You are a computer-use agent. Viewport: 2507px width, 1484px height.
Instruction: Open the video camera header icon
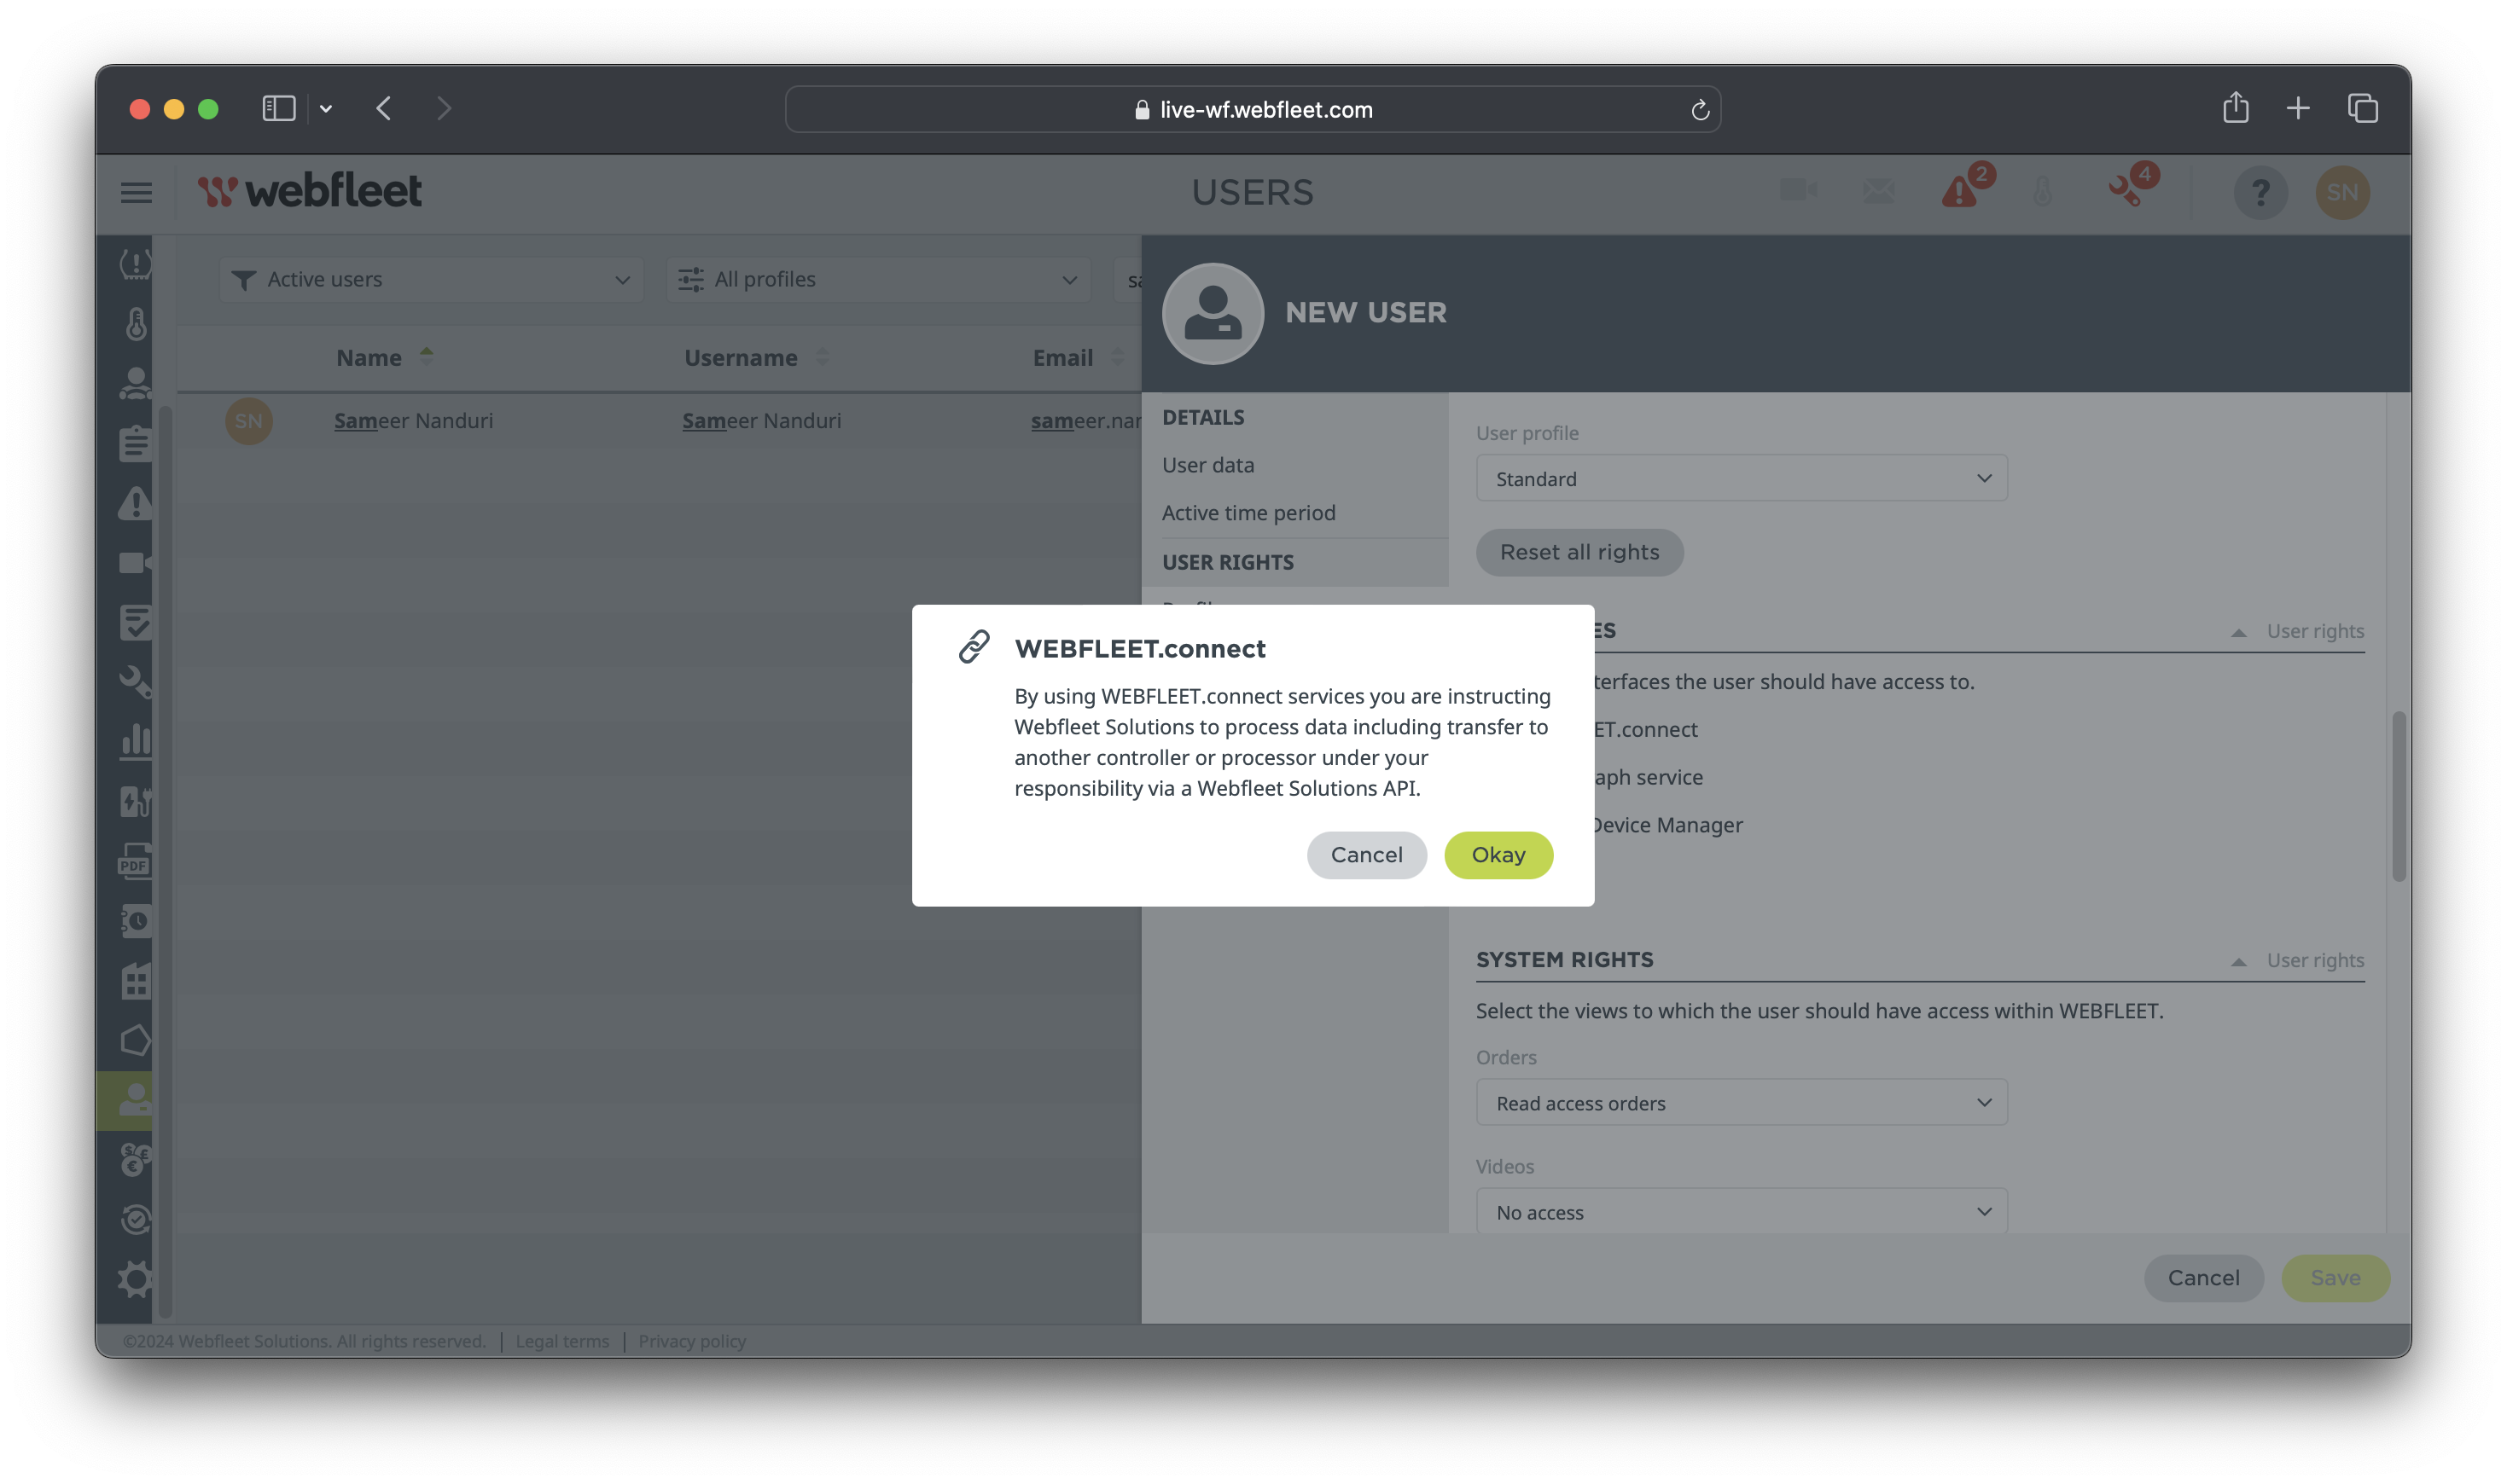click(x=1798, y=190)
